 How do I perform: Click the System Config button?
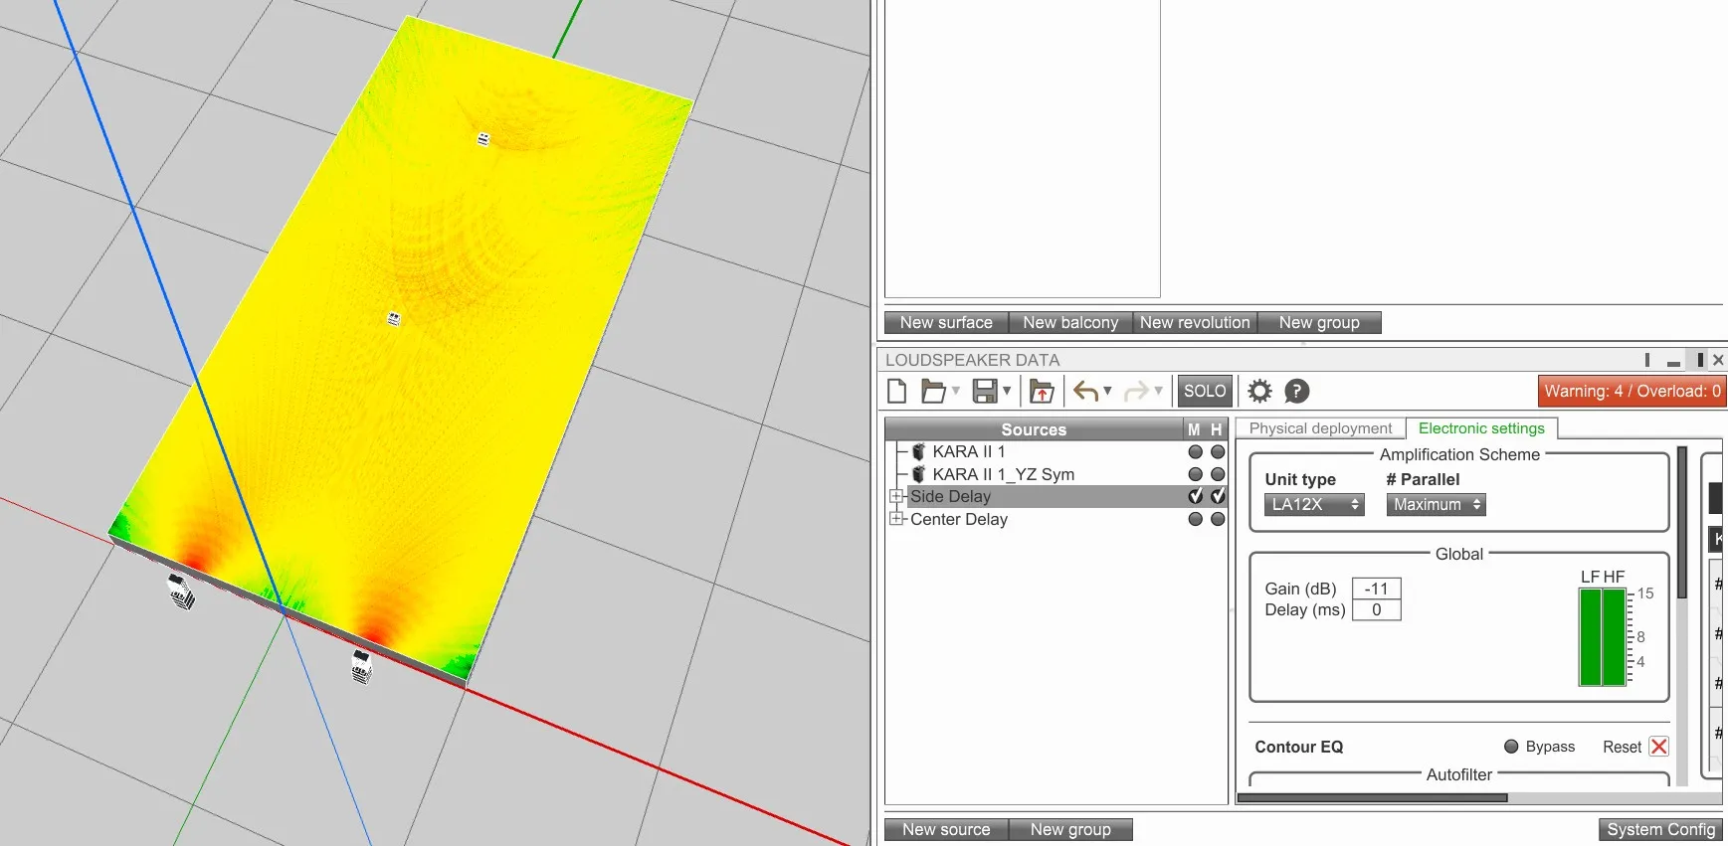tap(1660, 829)
